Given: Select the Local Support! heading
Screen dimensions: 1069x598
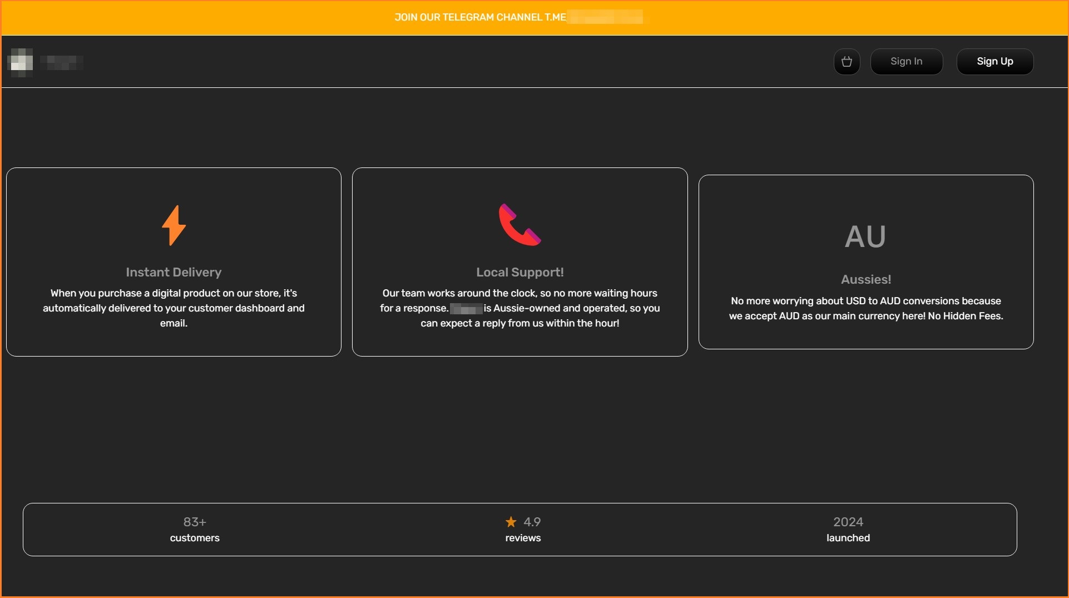Looking at the screenshot, I should point(519,272).
